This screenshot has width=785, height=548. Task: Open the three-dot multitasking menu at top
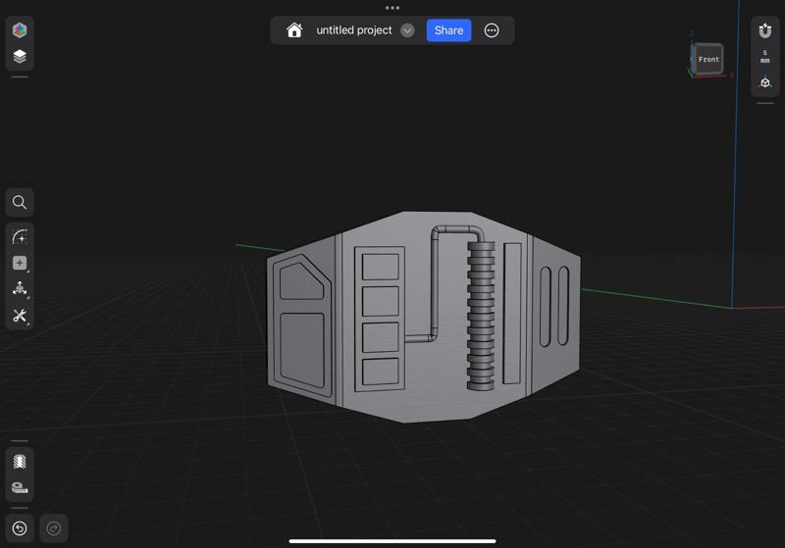(x=392, y=8)
